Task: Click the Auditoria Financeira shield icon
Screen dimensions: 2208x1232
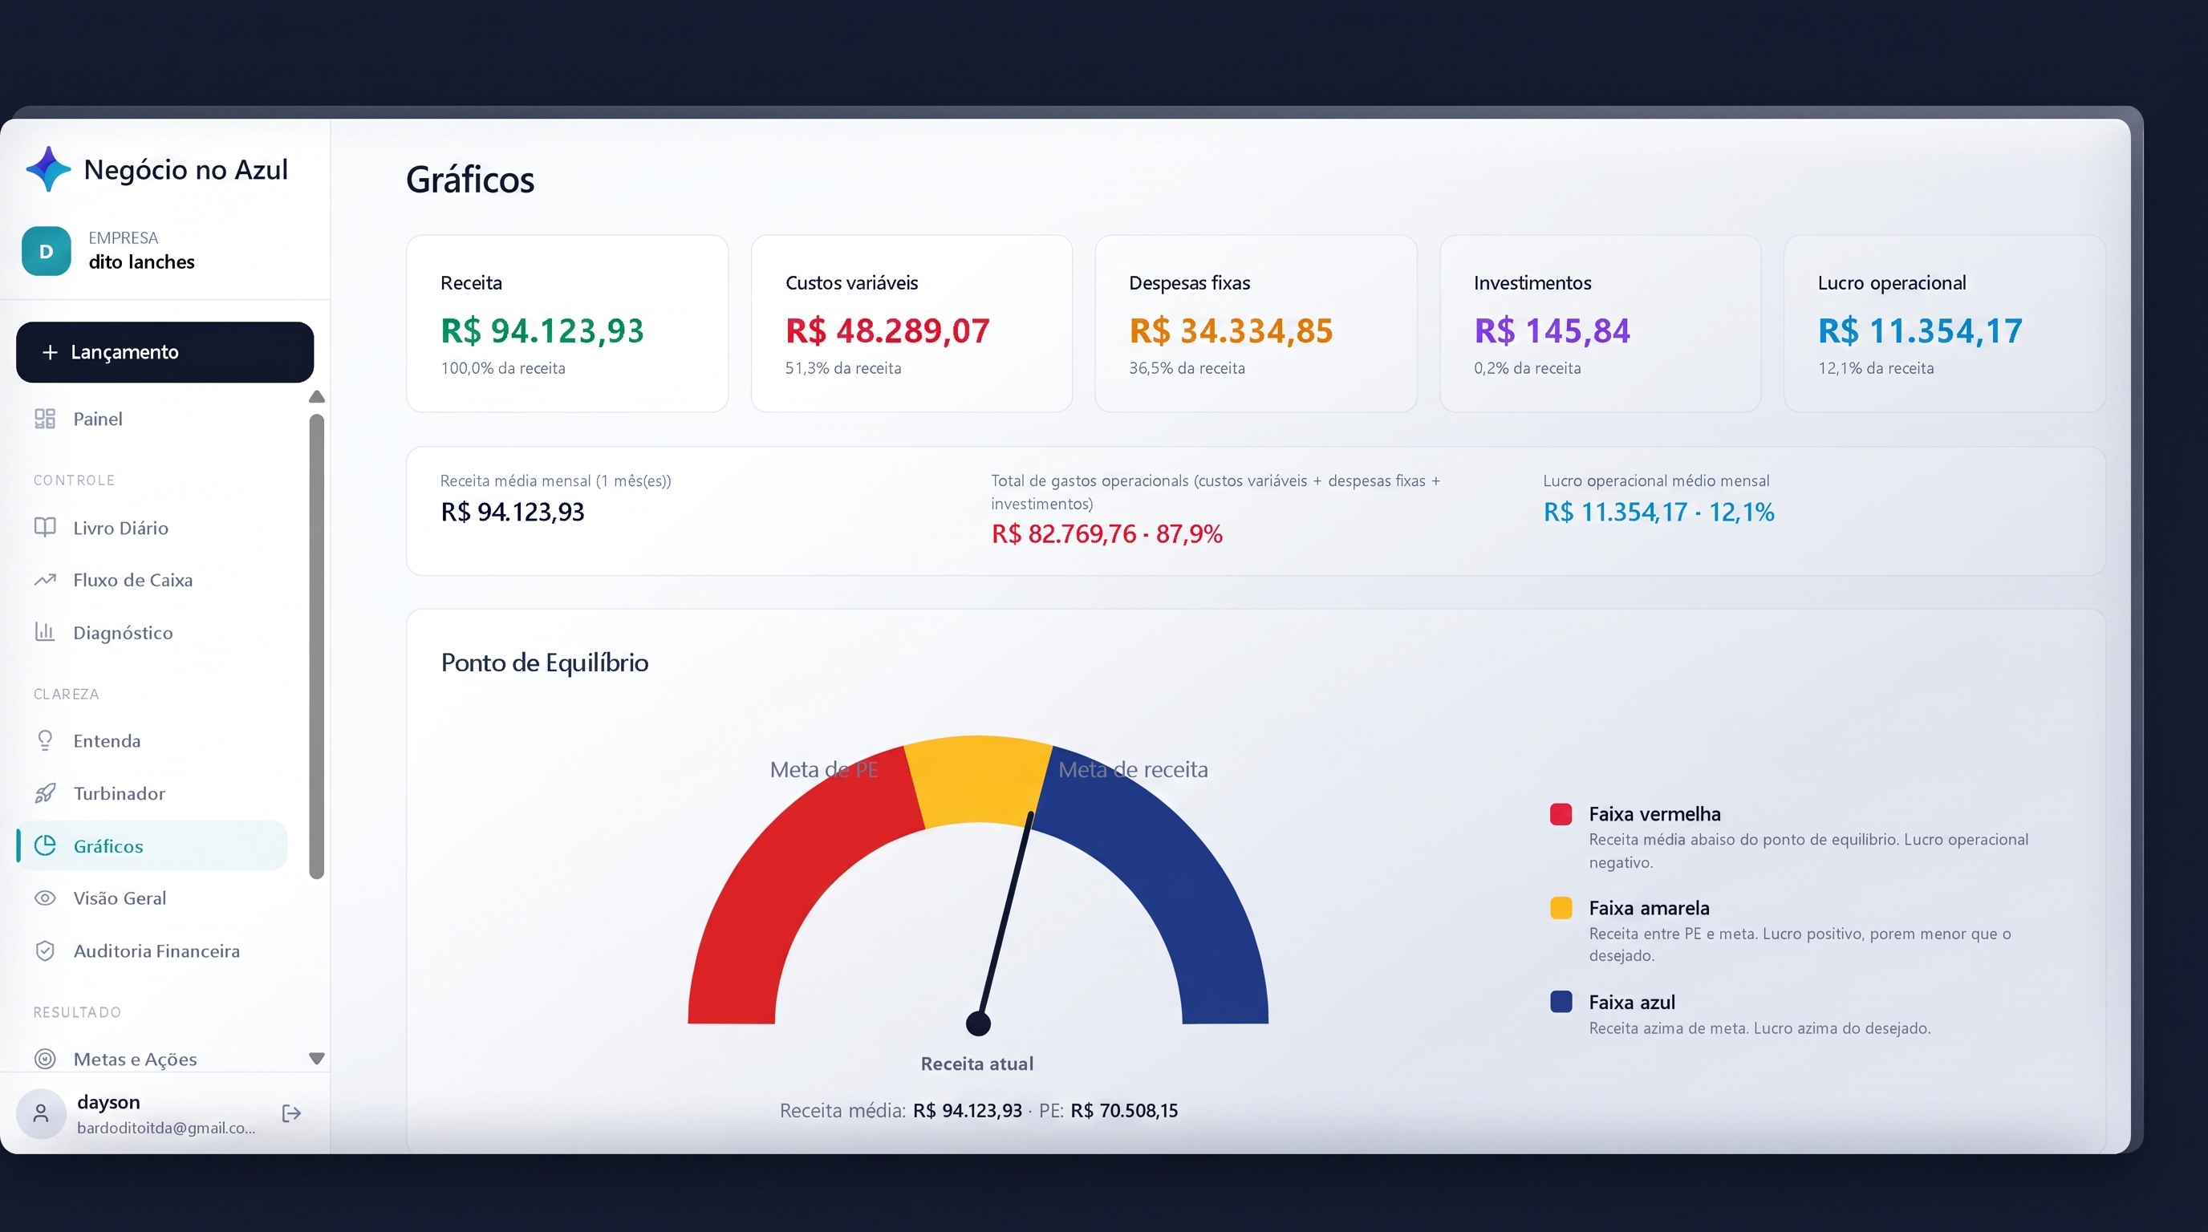Action: point(45,951)
